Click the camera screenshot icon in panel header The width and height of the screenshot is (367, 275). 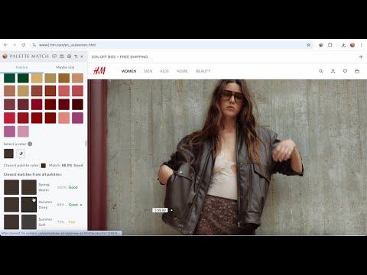(x=62, y=57)
